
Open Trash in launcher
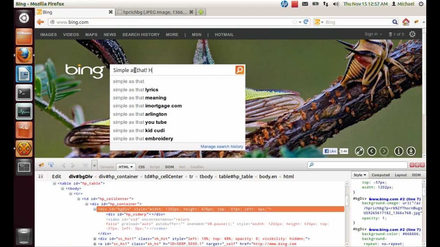24,236
